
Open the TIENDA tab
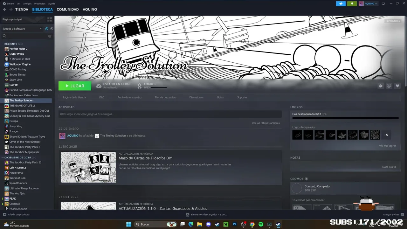click(x=22, y=10)
